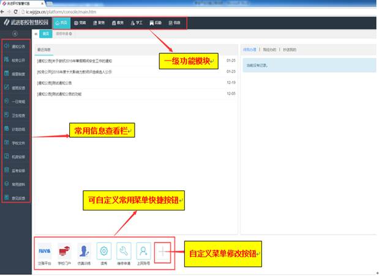Image resolution: width=379 pixels, height=276 pixels.
Task: Launch the 仿真训练 shortcut icon
Action: 84,254
